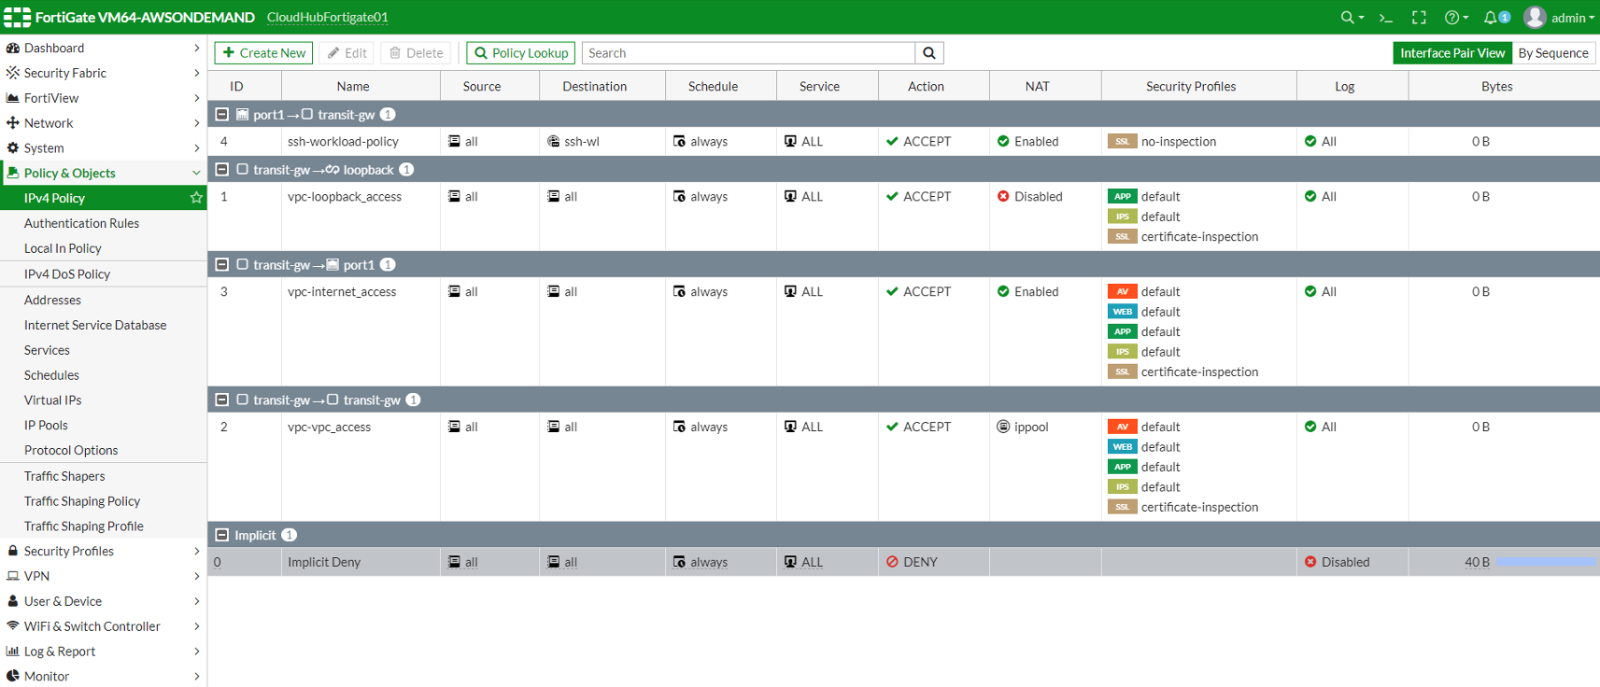This screenshot has width=1600, height=687.
Task: Click Log All status for vpc-vpc_access
Action: (x=1321, y=428)
